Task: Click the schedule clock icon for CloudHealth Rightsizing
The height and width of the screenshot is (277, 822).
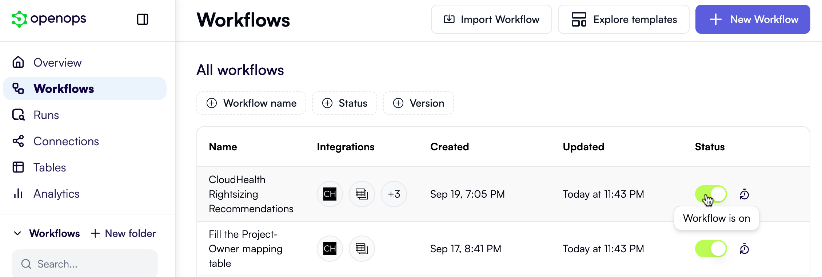Action: [x=745, y=194]
